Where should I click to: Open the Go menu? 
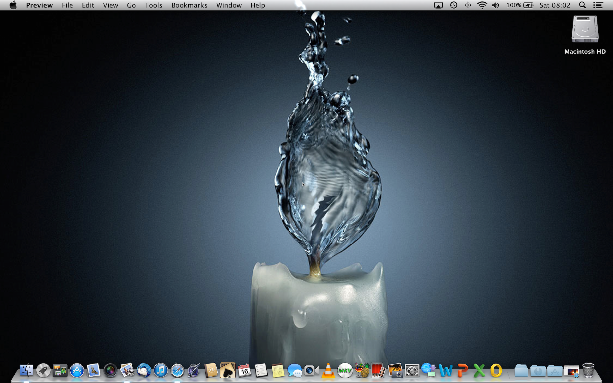pyautogui.click(x=131, y=5)
